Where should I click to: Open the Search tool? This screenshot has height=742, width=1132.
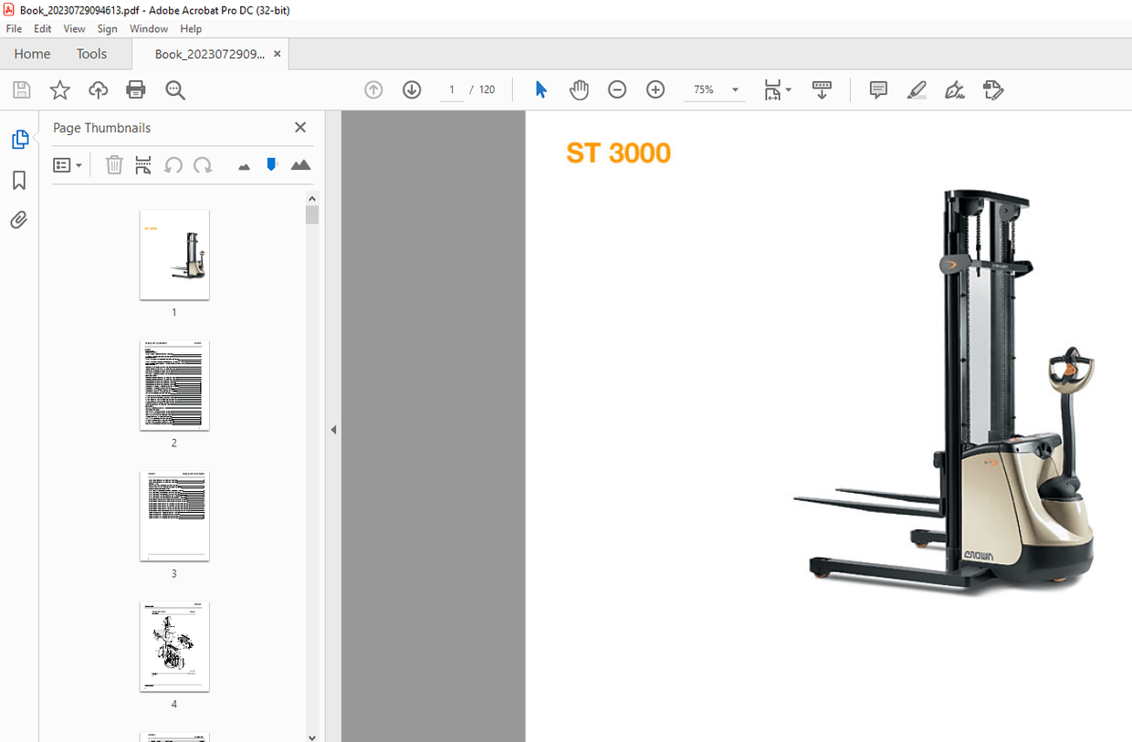click(x=173, y=89)
